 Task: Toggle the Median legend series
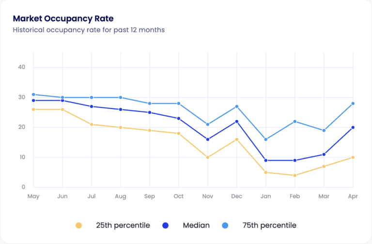(x=196, y=225)
